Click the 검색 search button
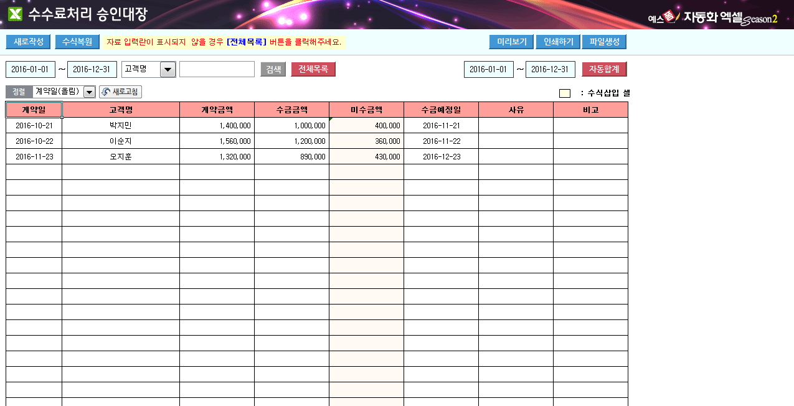The image size is (794, 406). point(273,69)
